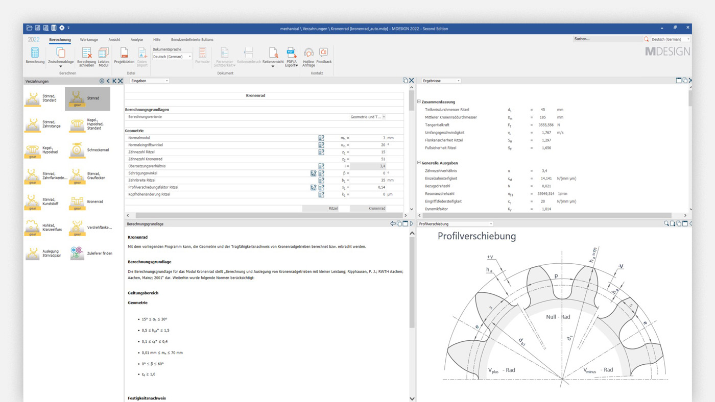
Task: Click the help icon next to Normalmodul
Action: pos(321,137)
